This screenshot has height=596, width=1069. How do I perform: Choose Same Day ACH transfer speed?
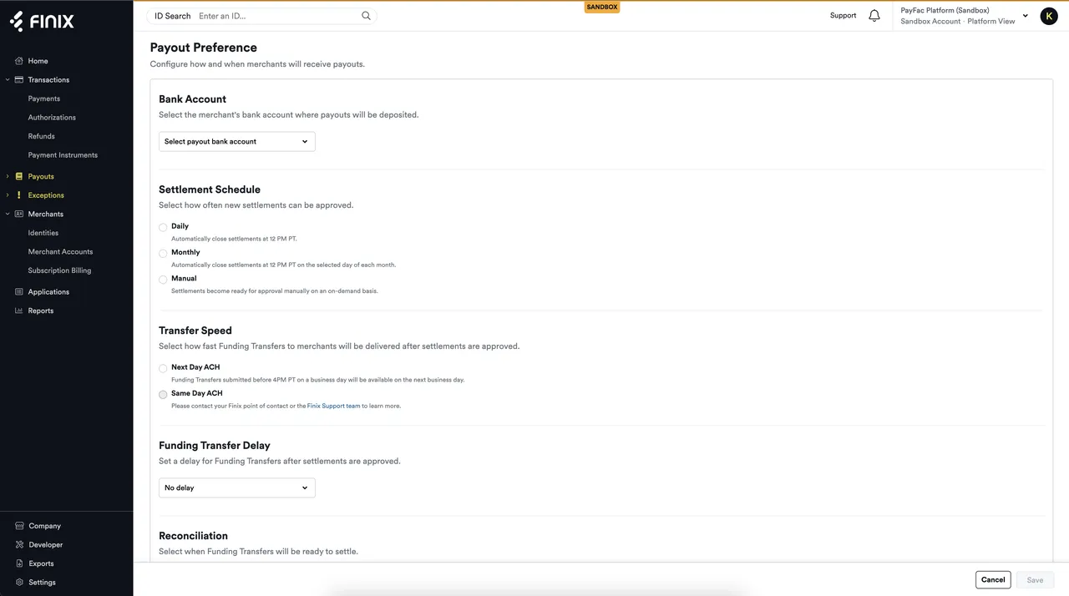coord(163,394)
